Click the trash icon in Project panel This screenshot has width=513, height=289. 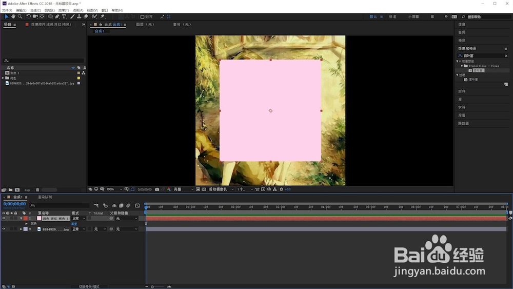point(37,190)
